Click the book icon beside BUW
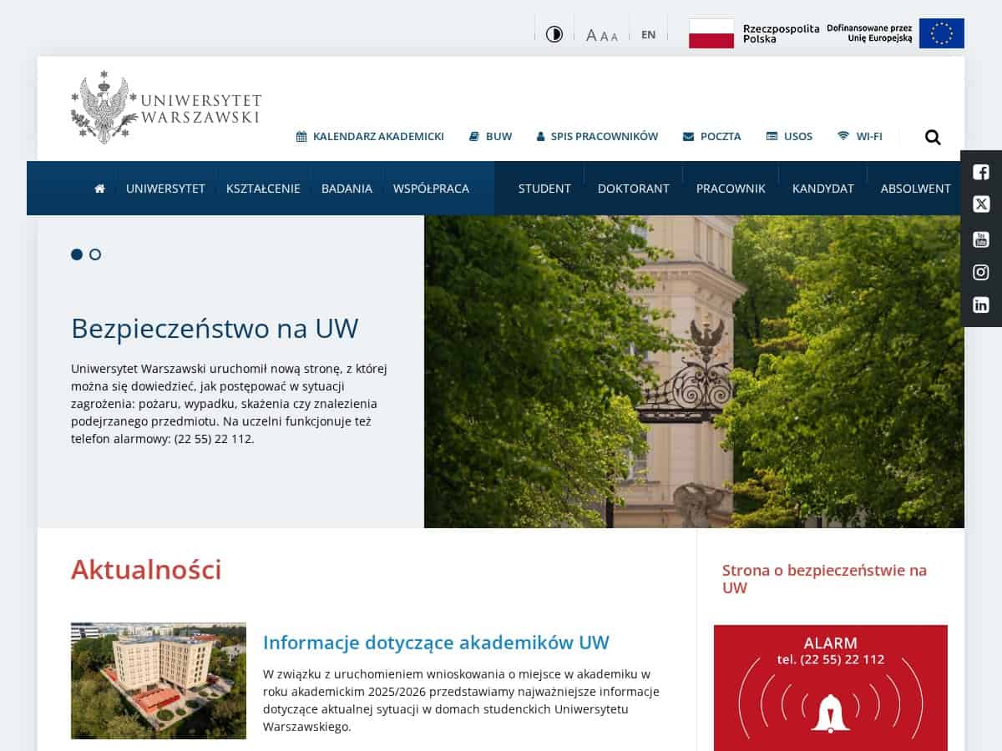This screenshot has height=751, width=1002. [x=473, y=136]
